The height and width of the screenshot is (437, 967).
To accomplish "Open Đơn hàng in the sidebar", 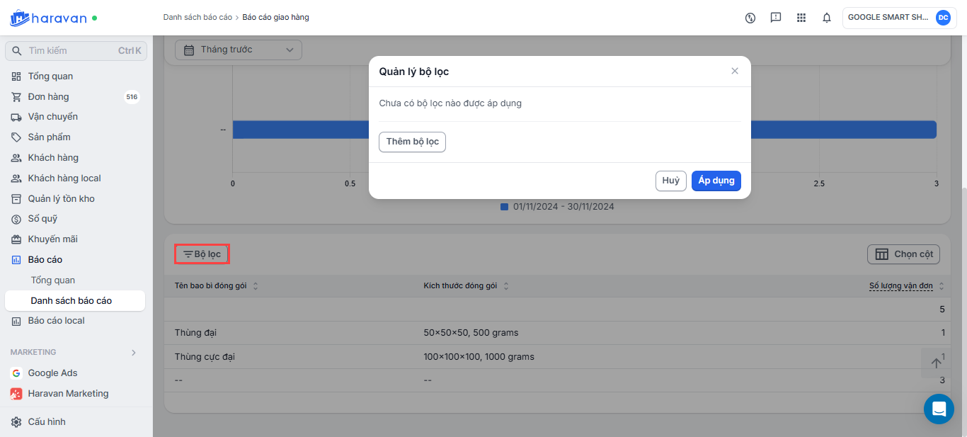I will tap(48, 97).
